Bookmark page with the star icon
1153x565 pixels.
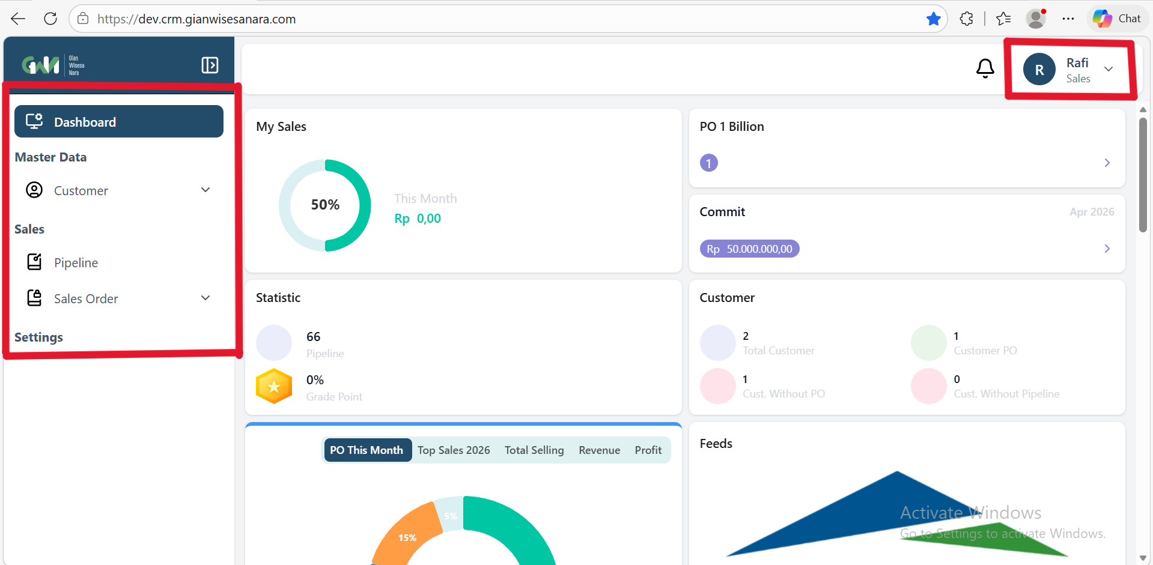(933, 19)
